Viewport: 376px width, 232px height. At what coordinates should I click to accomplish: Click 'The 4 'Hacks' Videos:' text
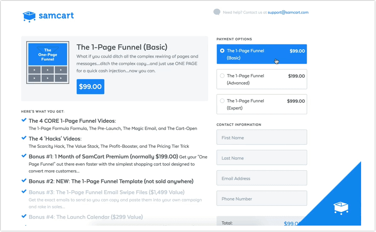[x=55, y=139]
